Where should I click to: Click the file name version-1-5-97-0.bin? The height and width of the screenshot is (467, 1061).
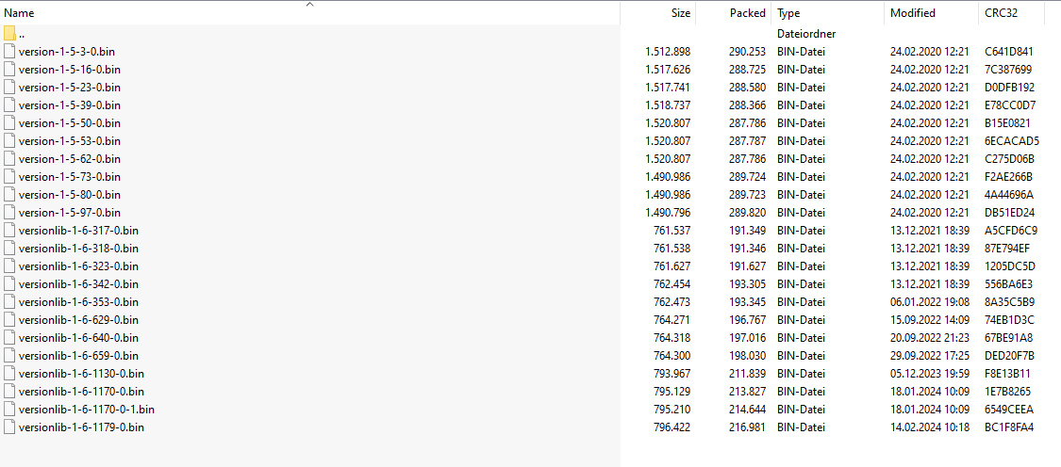70,212
